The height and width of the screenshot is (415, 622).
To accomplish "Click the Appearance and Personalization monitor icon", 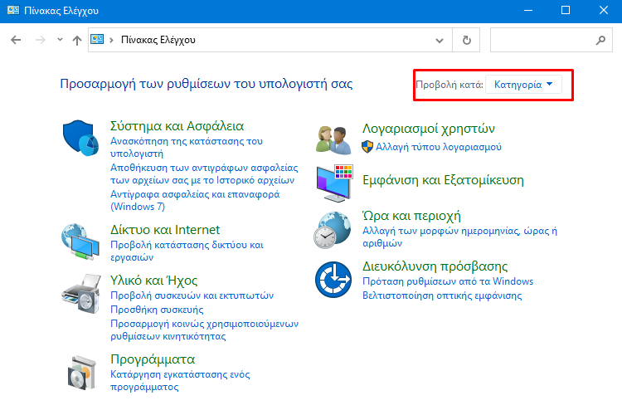I will [x=334, y=183].
